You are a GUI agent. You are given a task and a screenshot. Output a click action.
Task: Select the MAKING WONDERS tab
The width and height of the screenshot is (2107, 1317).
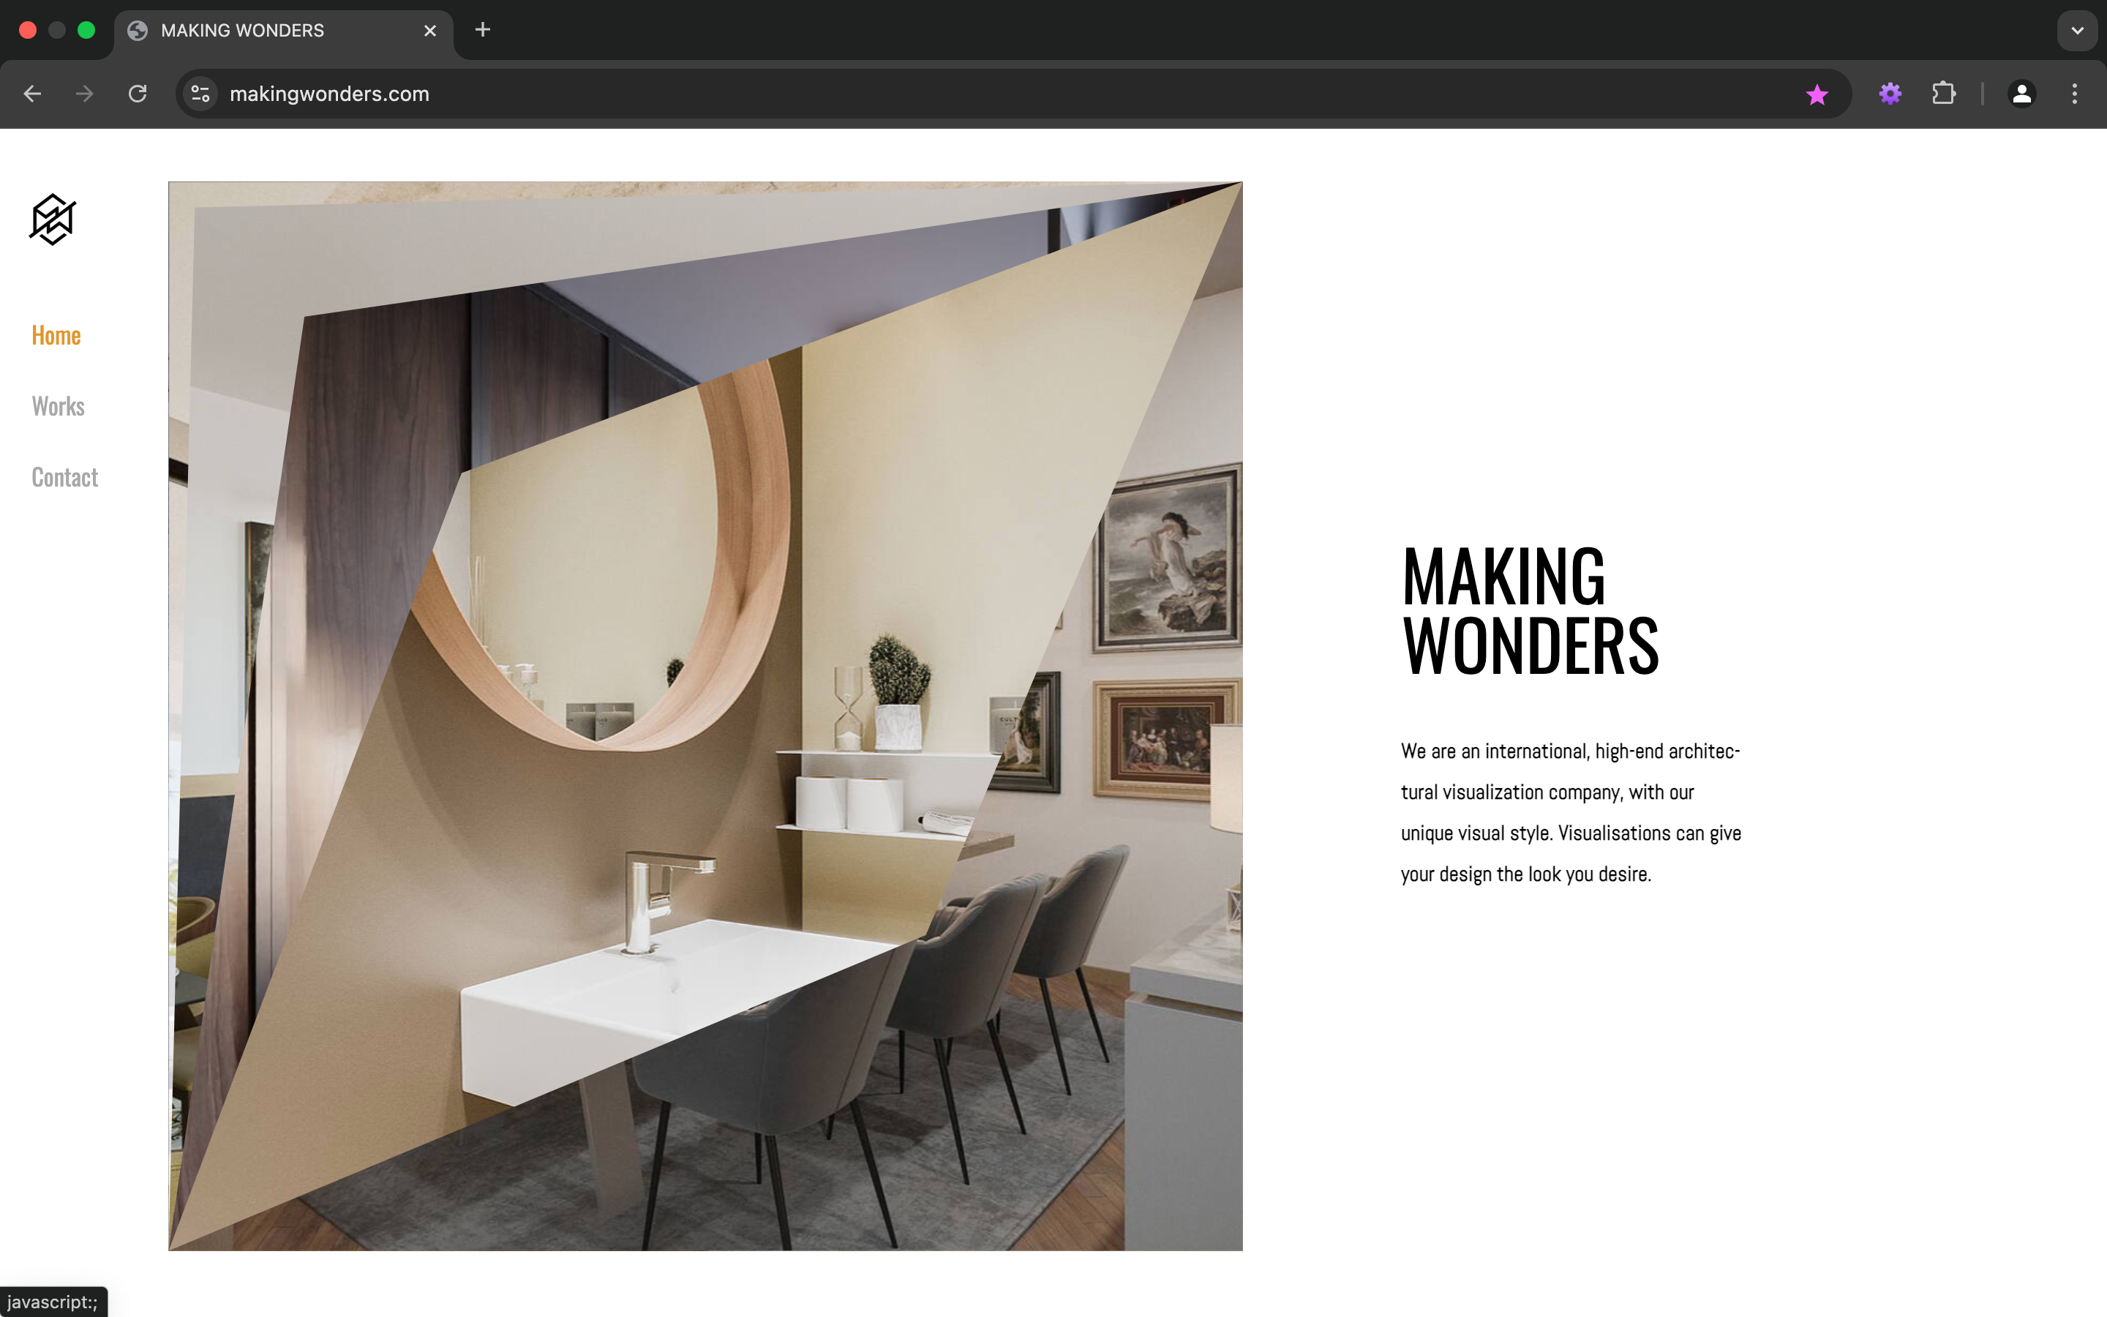click(x=284, y=31)
